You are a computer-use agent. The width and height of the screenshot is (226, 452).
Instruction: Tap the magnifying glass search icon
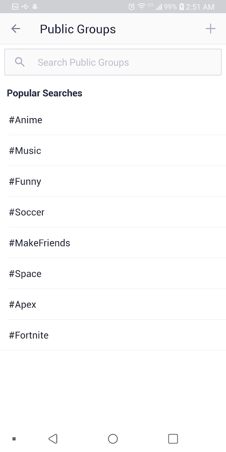[20, 62]
